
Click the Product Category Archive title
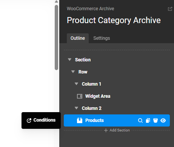(x=114, y=20)
